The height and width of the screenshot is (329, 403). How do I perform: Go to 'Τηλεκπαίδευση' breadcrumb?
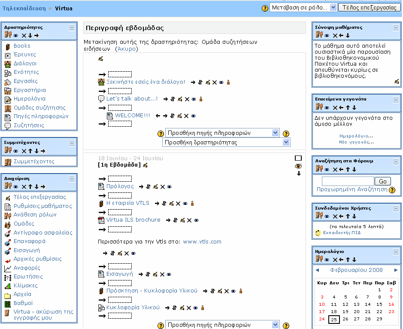tap(24, 9)
